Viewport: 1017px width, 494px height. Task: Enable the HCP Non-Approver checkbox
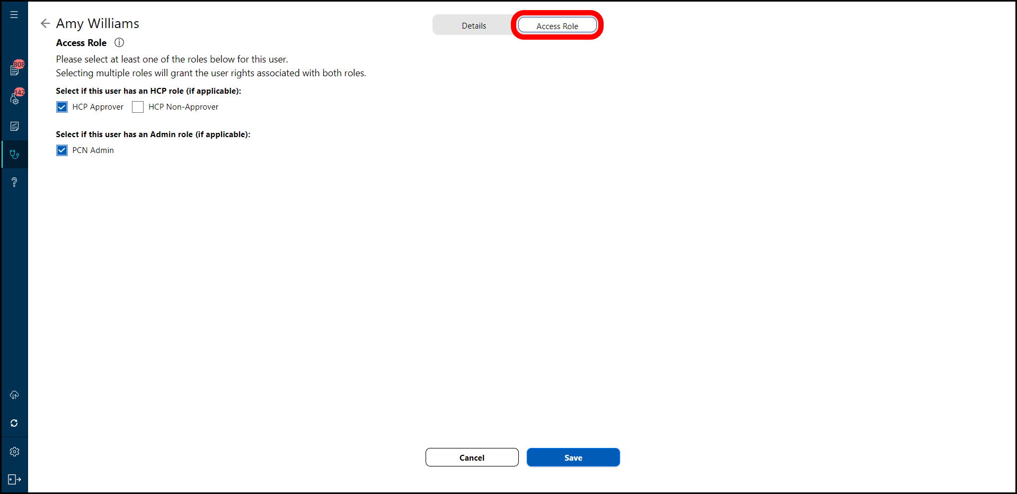pyautogui.click(x=138, y=107)
